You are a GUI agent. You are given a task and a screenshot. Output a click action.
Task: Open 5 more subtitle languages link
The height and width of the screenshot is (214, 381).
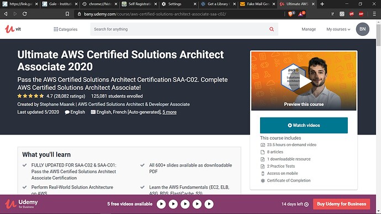(170, 112)
